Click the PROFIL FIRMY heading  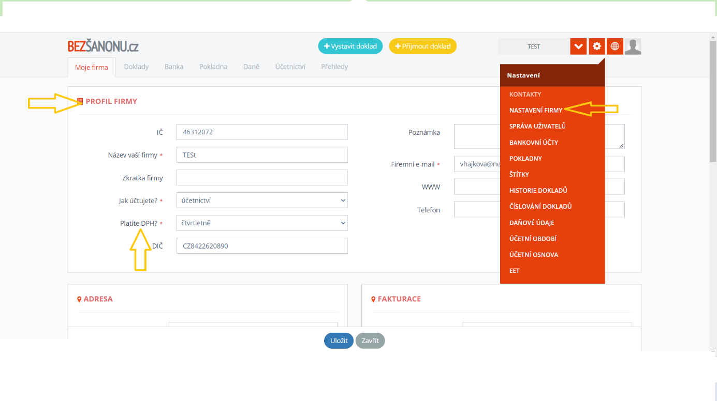[111, 101]
